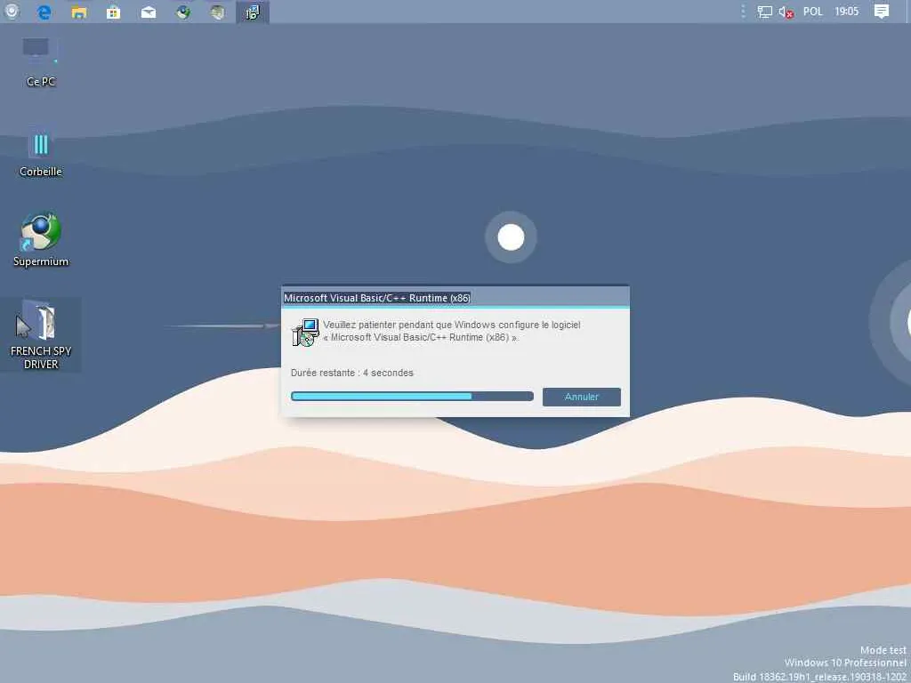
Task: Click the muted volume tray icon
Action: tap(786, 12)
